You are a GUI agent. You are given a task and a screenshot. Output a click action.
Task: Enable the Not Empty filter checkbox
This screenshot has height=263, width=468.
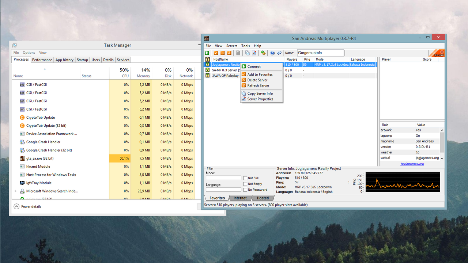coord(245,184)
